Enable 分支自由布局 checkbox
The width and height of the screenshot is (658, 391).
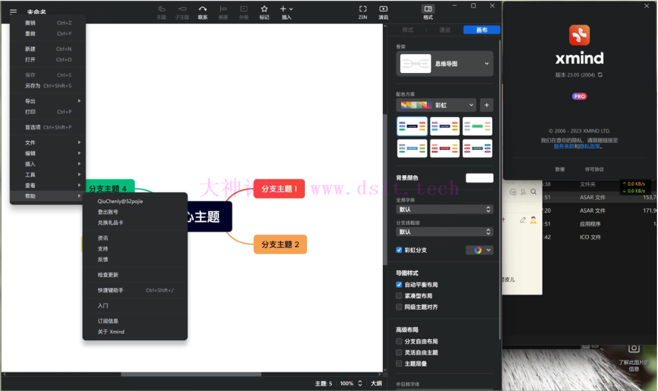tap(399, 342)
